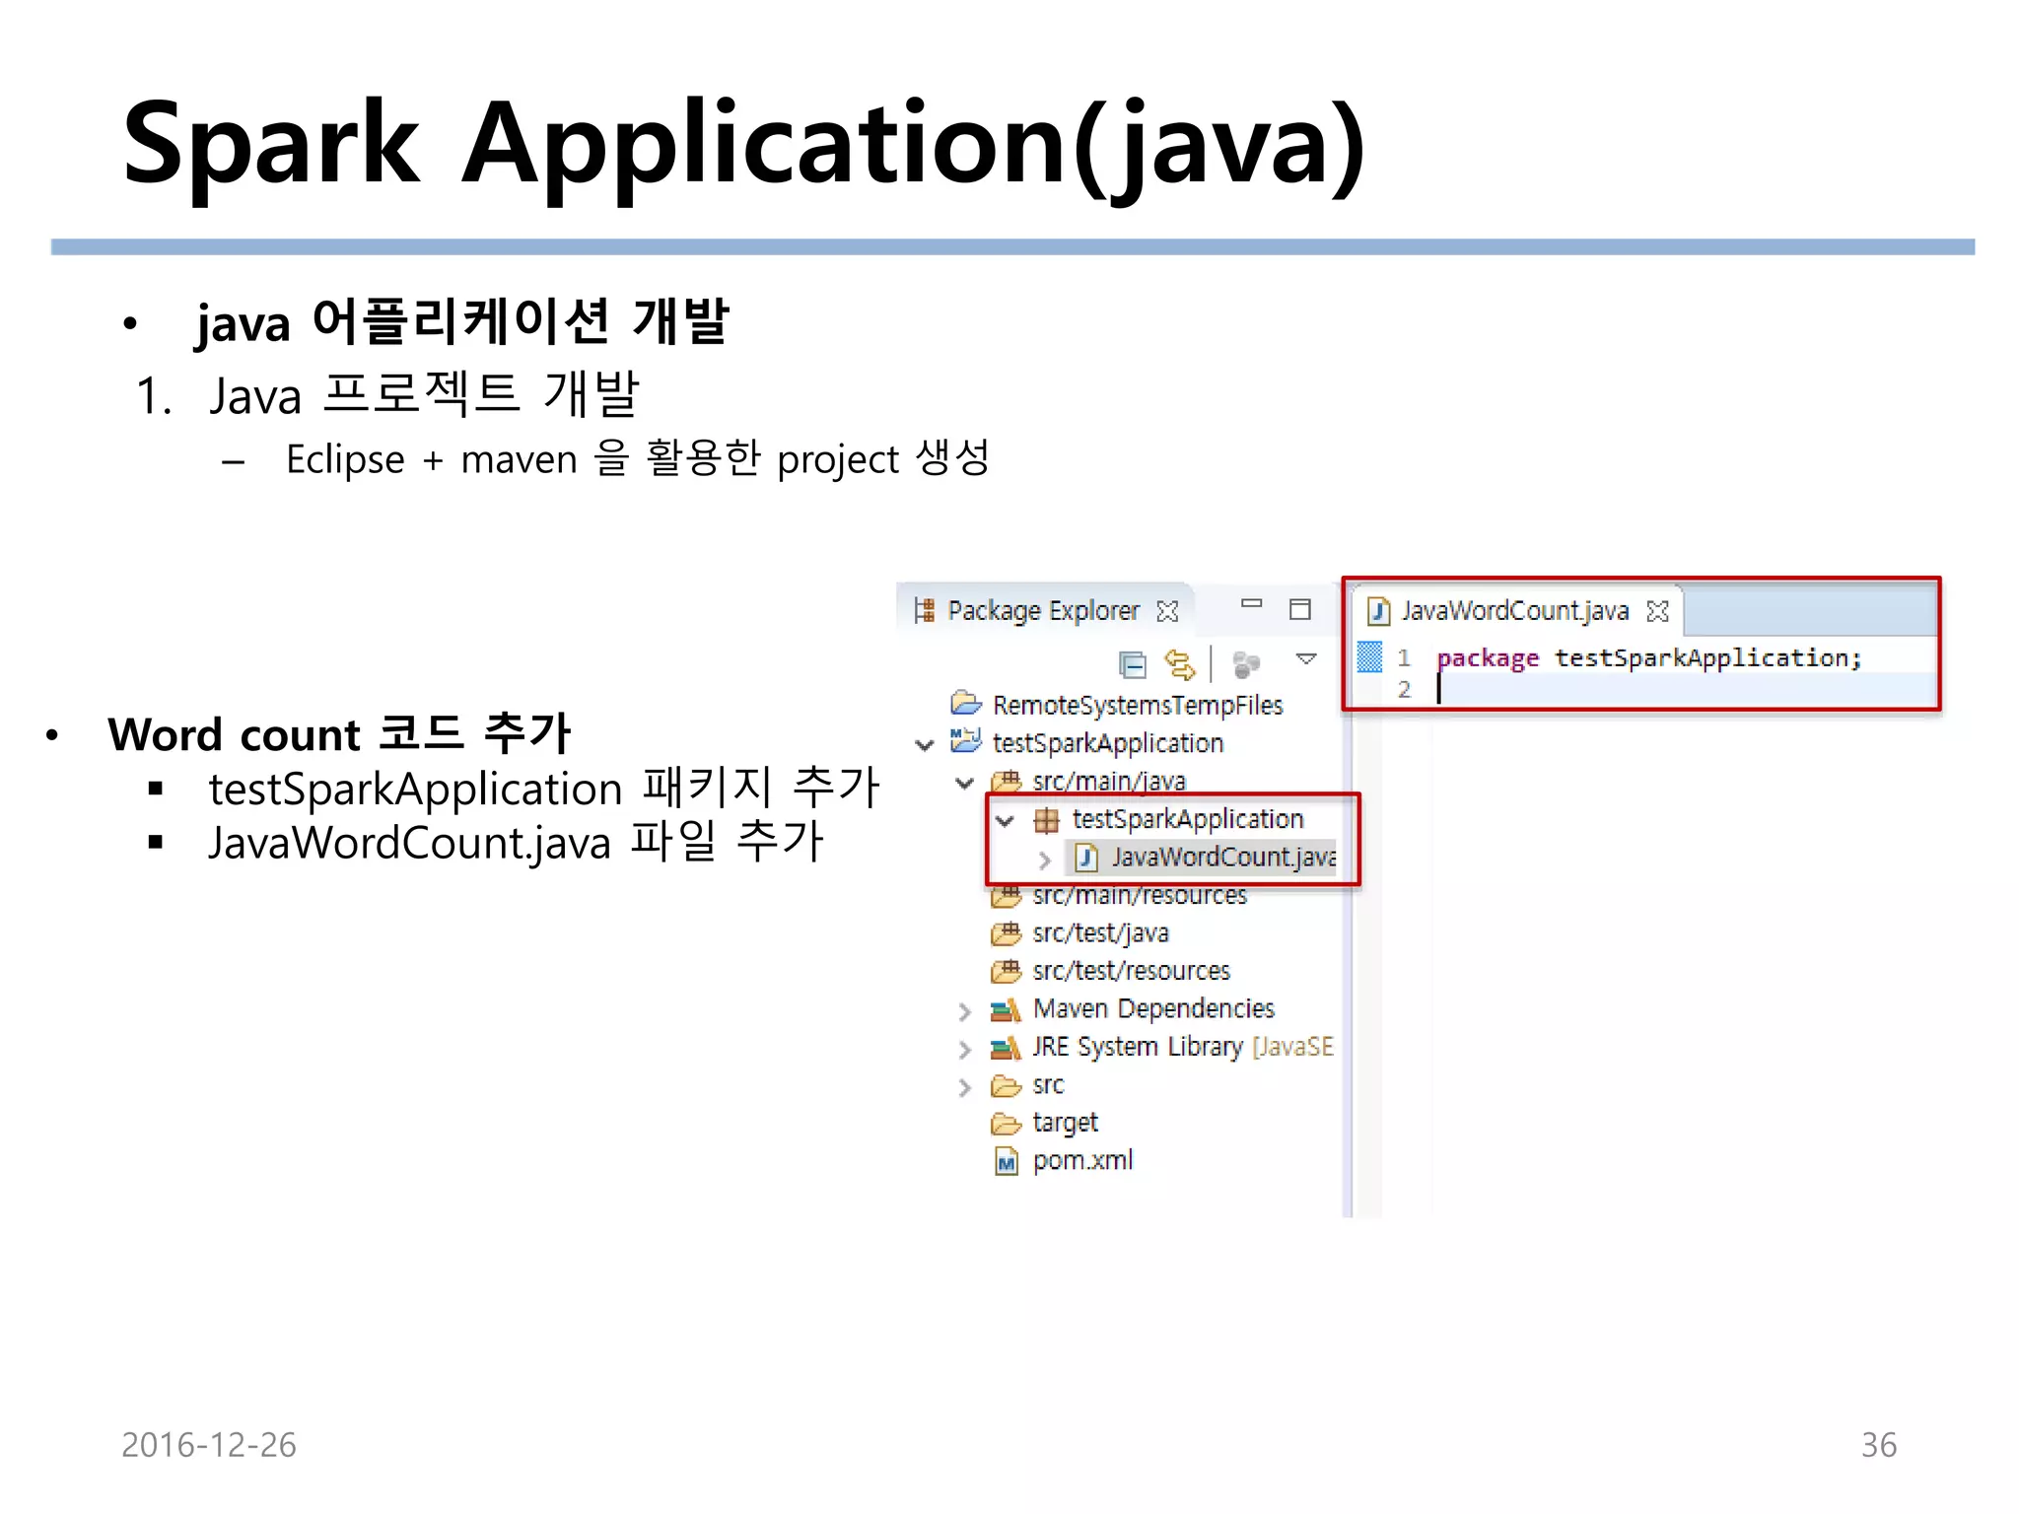Collapse the src/main/java source folder
This screenshot has height=1514, width=2019.
965,784
